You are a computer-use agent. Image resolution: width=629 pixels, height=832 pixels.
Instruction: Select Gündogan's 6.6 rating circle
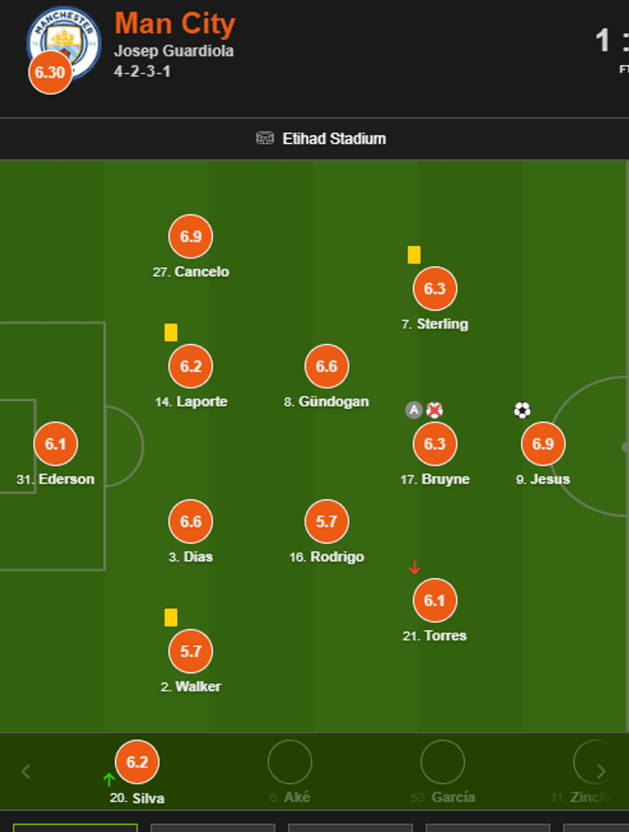327,366
